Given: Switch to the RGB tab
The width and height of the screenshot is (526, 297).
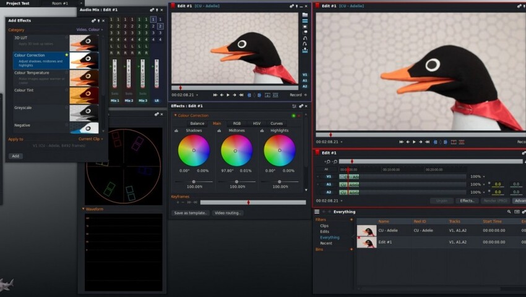Looking at the screenshot, I should point(237,123).
